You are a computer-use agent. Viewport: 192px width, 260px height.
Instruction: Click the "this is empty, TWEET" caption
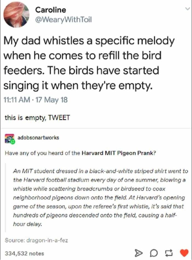point(38,118)
